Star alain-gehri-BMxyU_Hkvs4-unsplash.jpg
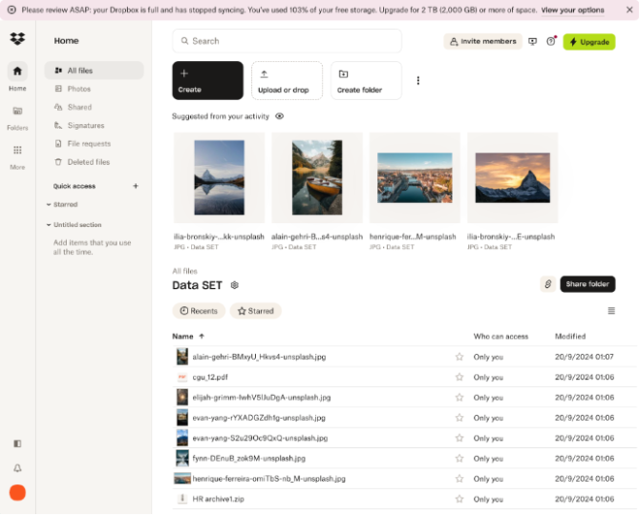 [459, 357]
